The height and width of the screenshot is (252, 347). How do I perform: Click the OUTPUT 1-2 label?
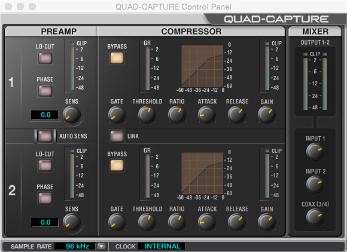[315, 42]
